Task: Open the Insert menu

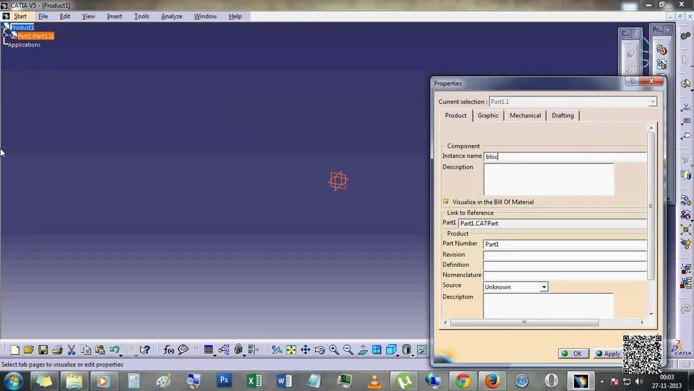Action: [115, 16]
